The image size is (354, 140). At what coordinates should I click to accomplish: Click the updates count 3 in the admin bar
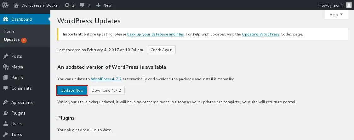pyautogui.click(x=73, y=5)
